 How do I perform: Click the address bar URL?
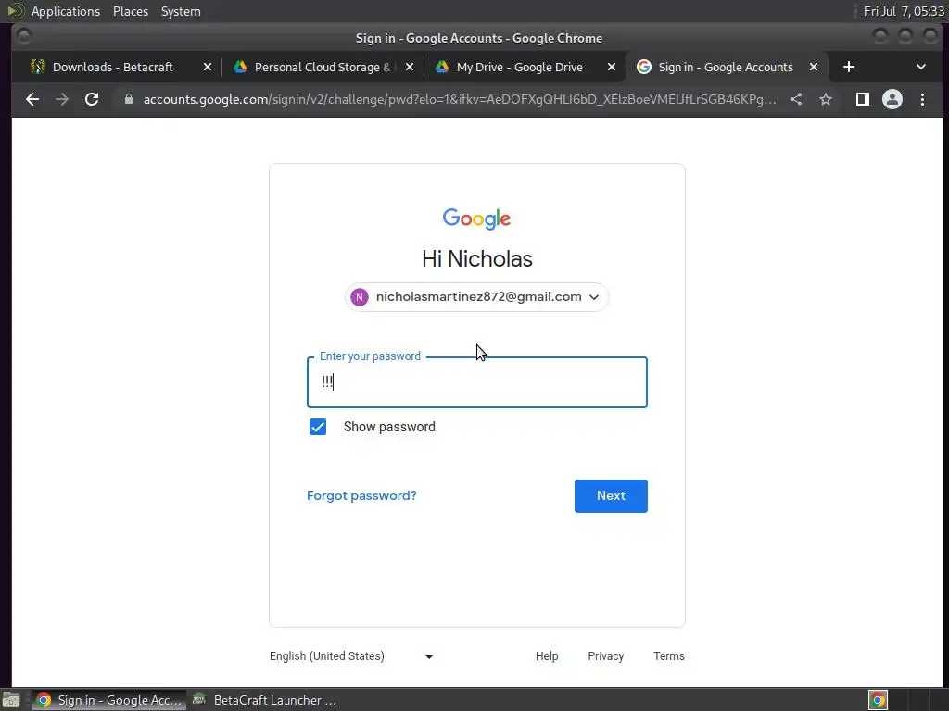tap(460, 99)
